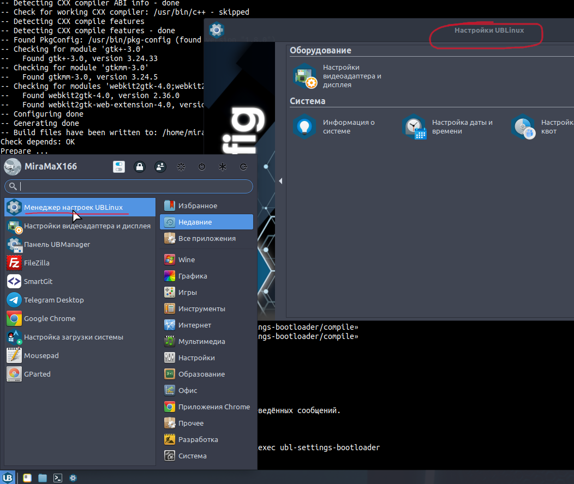The image size is (574, 484).
Task: Select the Избранное category
Action: click(206, 206)
